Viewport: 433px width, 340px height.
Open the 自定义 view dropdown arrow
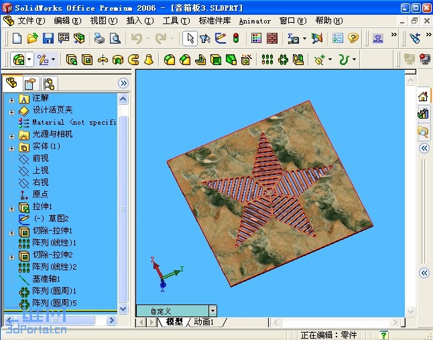click(x=212, y=310)
